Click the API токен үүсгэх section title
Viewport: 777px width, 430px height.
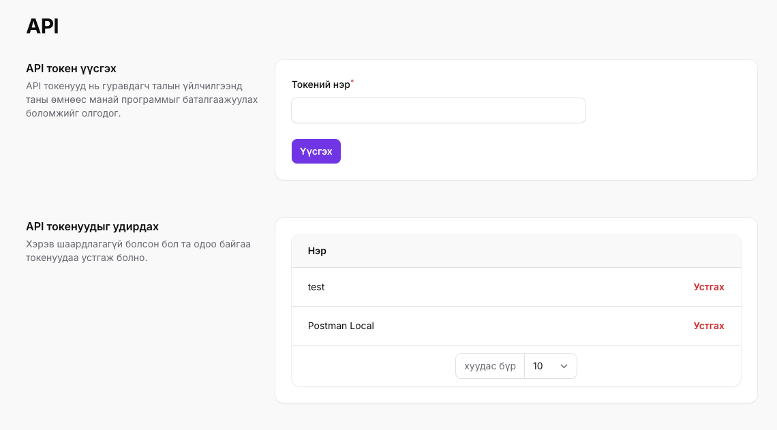point(70,69)
